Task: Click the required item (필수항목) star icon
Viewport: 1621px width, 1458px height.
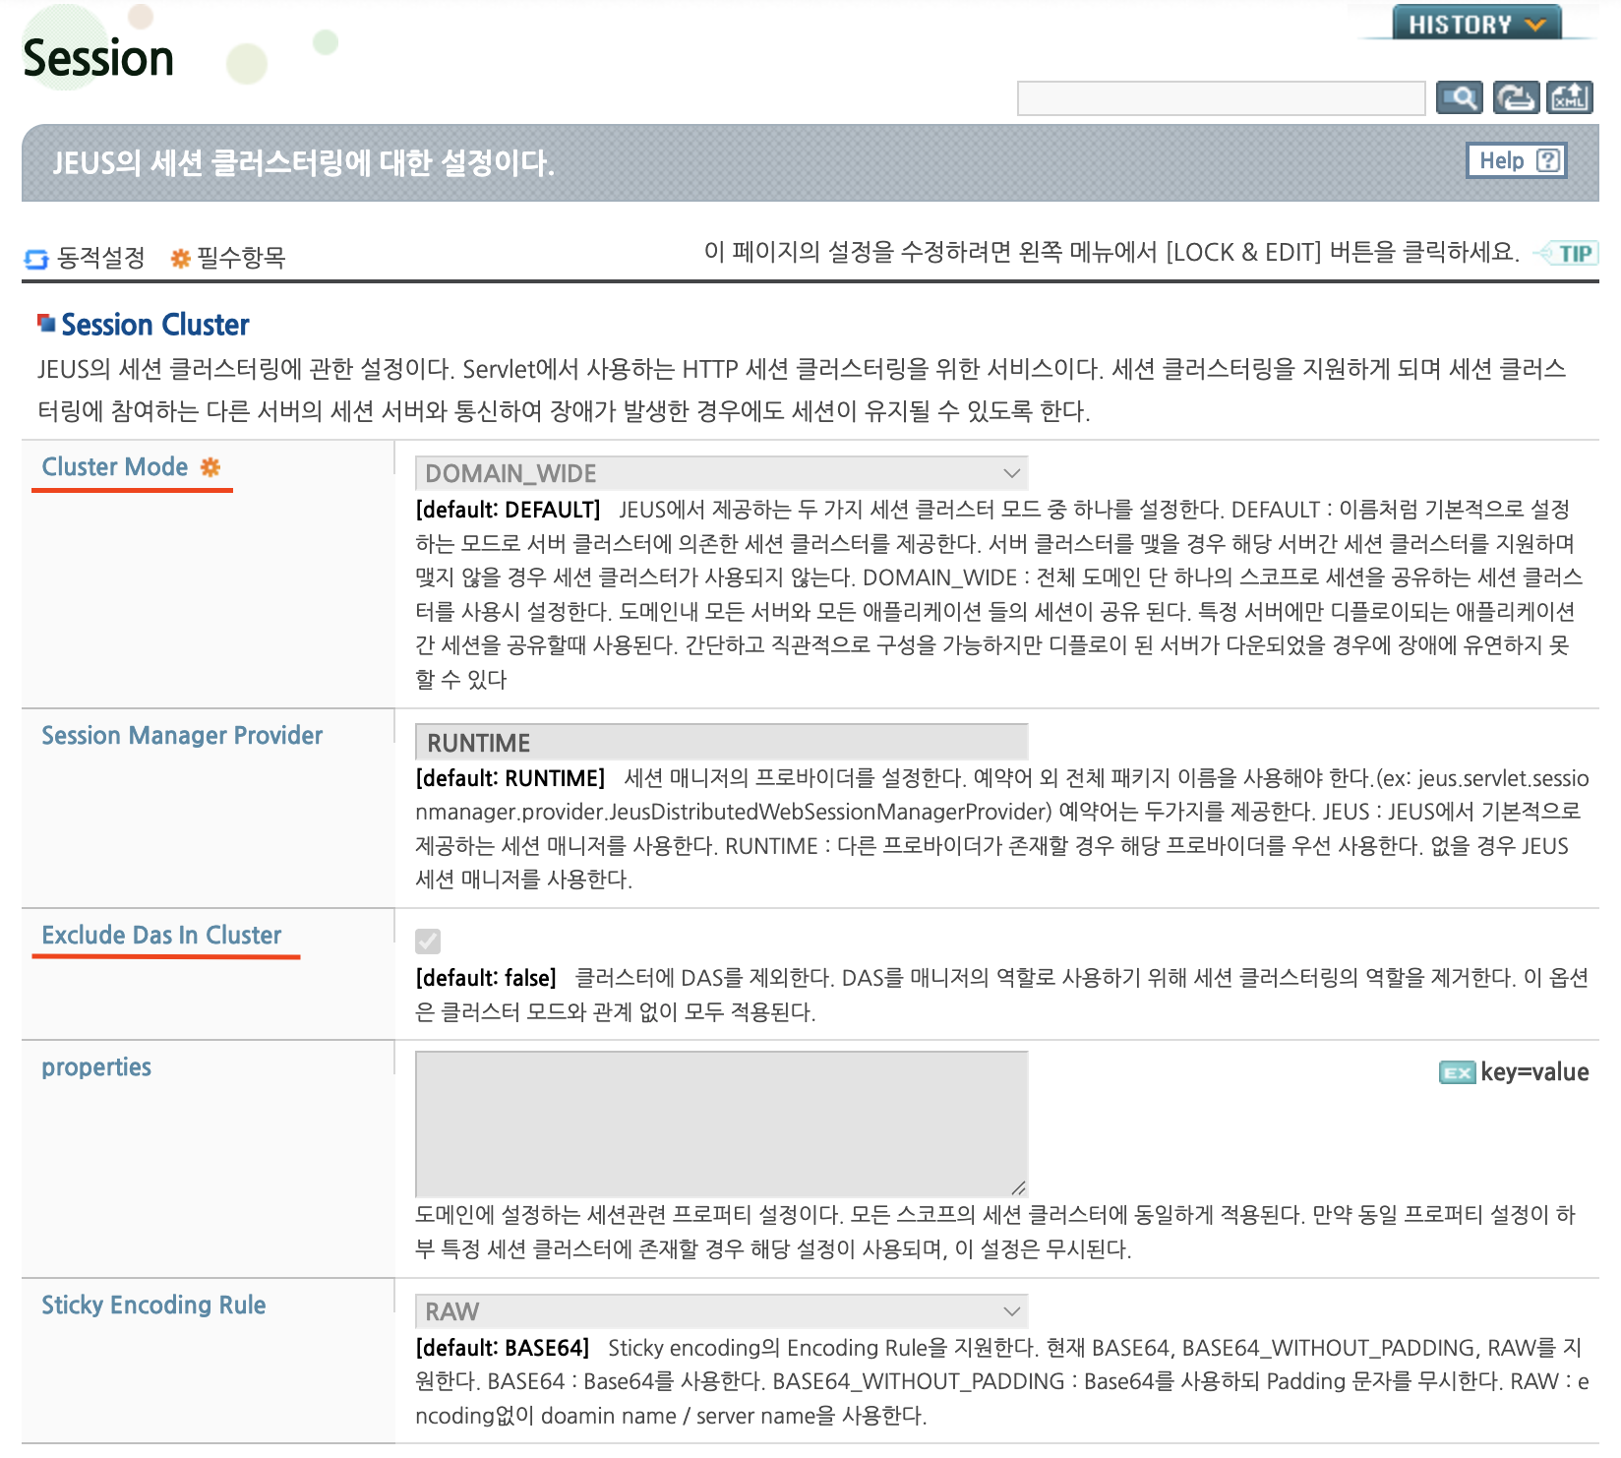Action: pyautogui.click(x=180, y=259)
